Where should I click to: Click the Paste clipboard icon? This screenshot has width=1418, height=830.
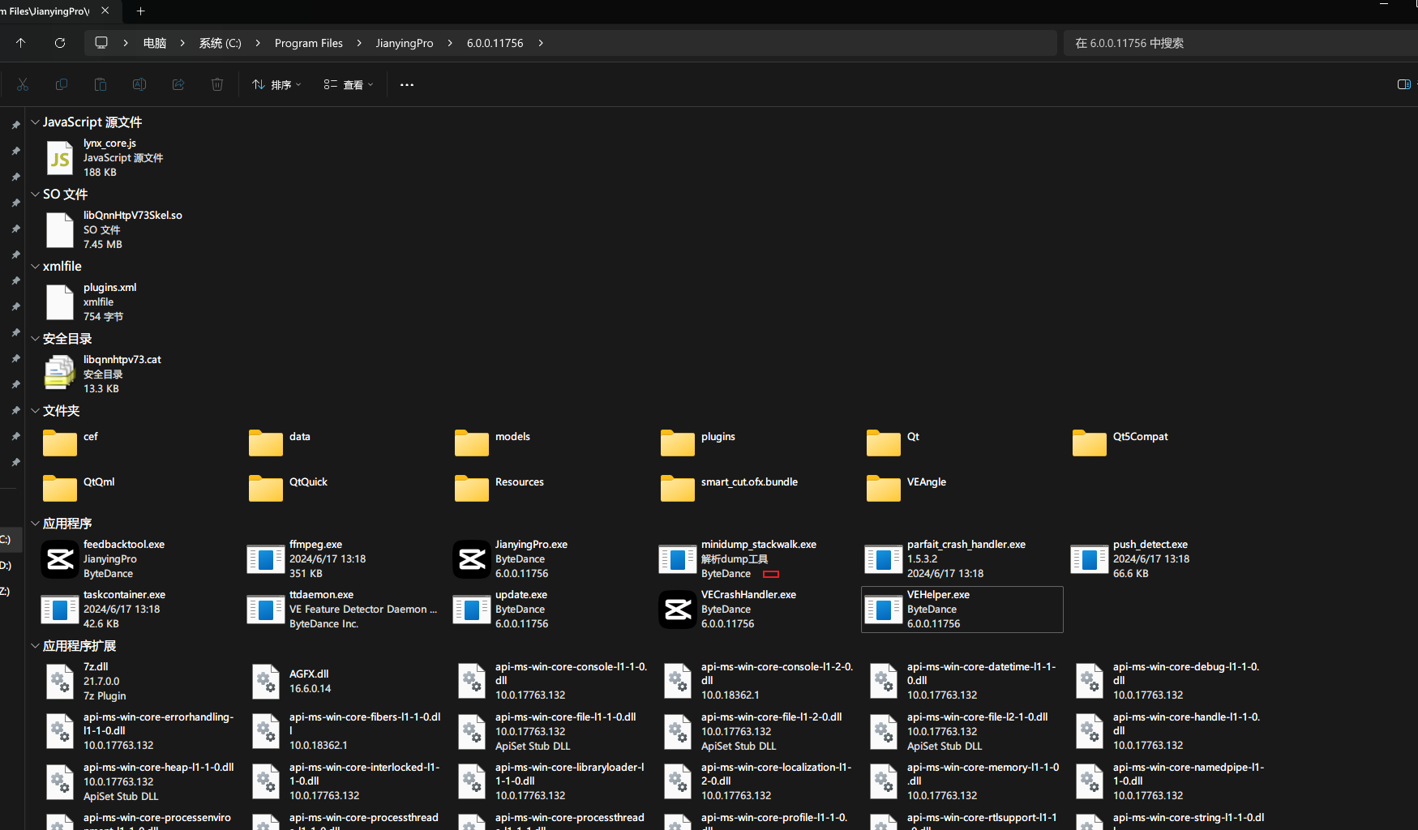pos(101,84)
